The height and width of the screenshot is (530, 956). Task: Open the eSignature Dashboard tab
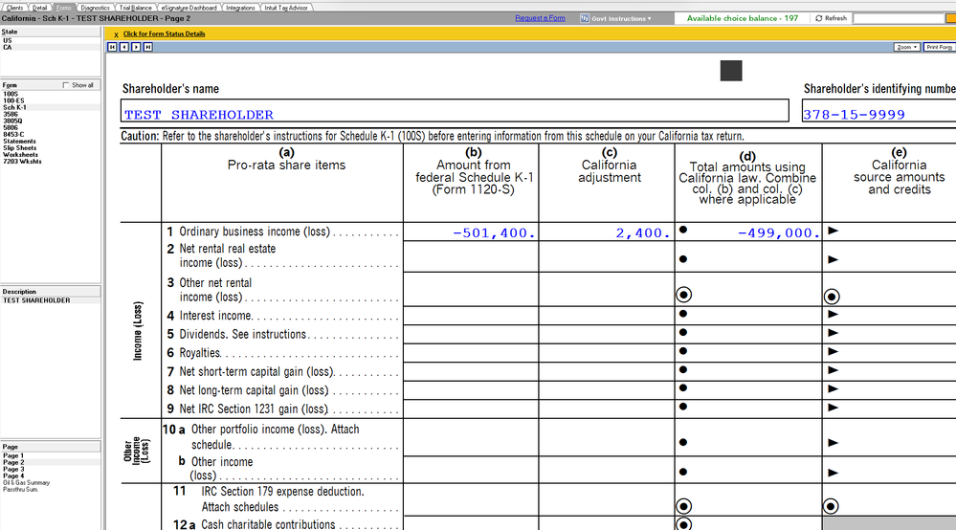point(189,8)
